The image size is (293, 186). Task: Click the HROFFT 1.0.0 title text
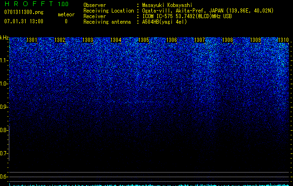36,4
